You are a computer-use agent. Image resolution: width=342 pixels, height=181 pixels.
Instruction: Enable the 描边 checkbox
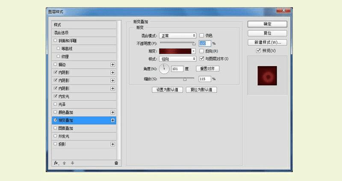55,64
